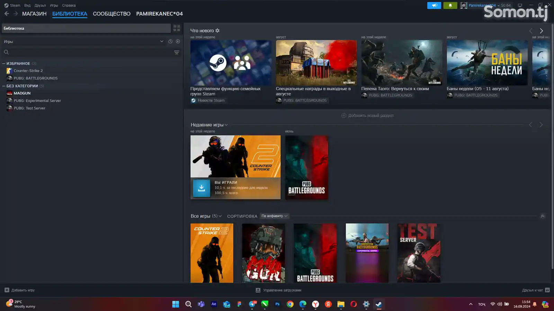
Task: Focus the library search field
Action: coord(87,52)
